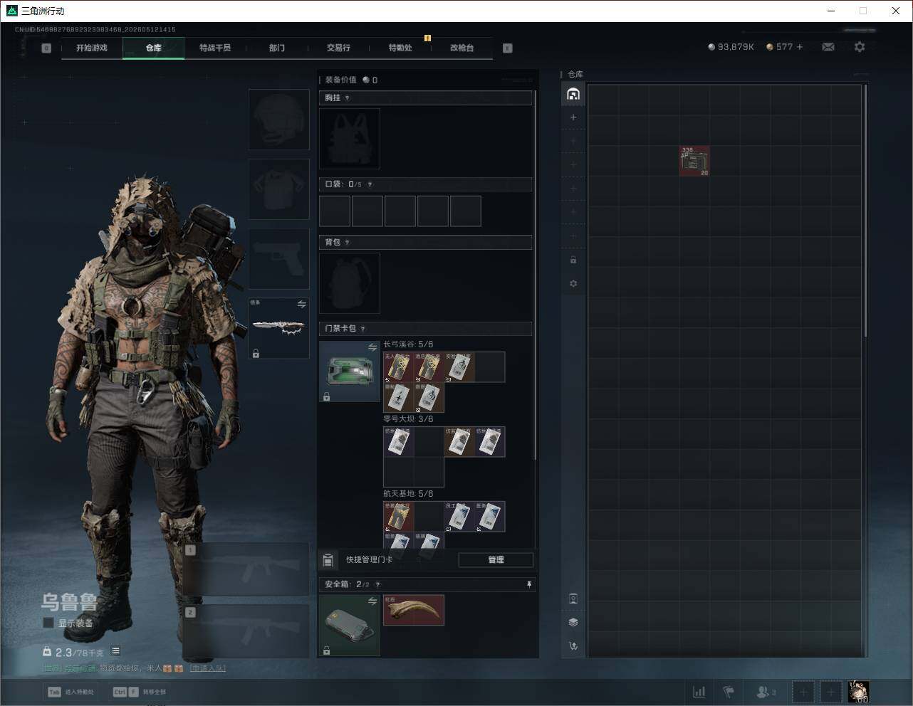Pin the 安全箱 section
The image size is (913, 706).
[x=528, y=584]
